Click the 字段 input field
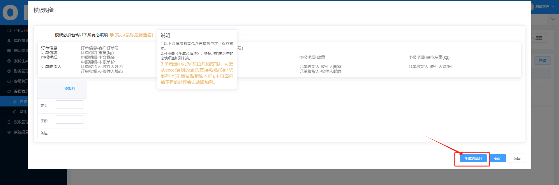Image resolution: width=559 pixels, height=185 pixels. pos(69,120)
